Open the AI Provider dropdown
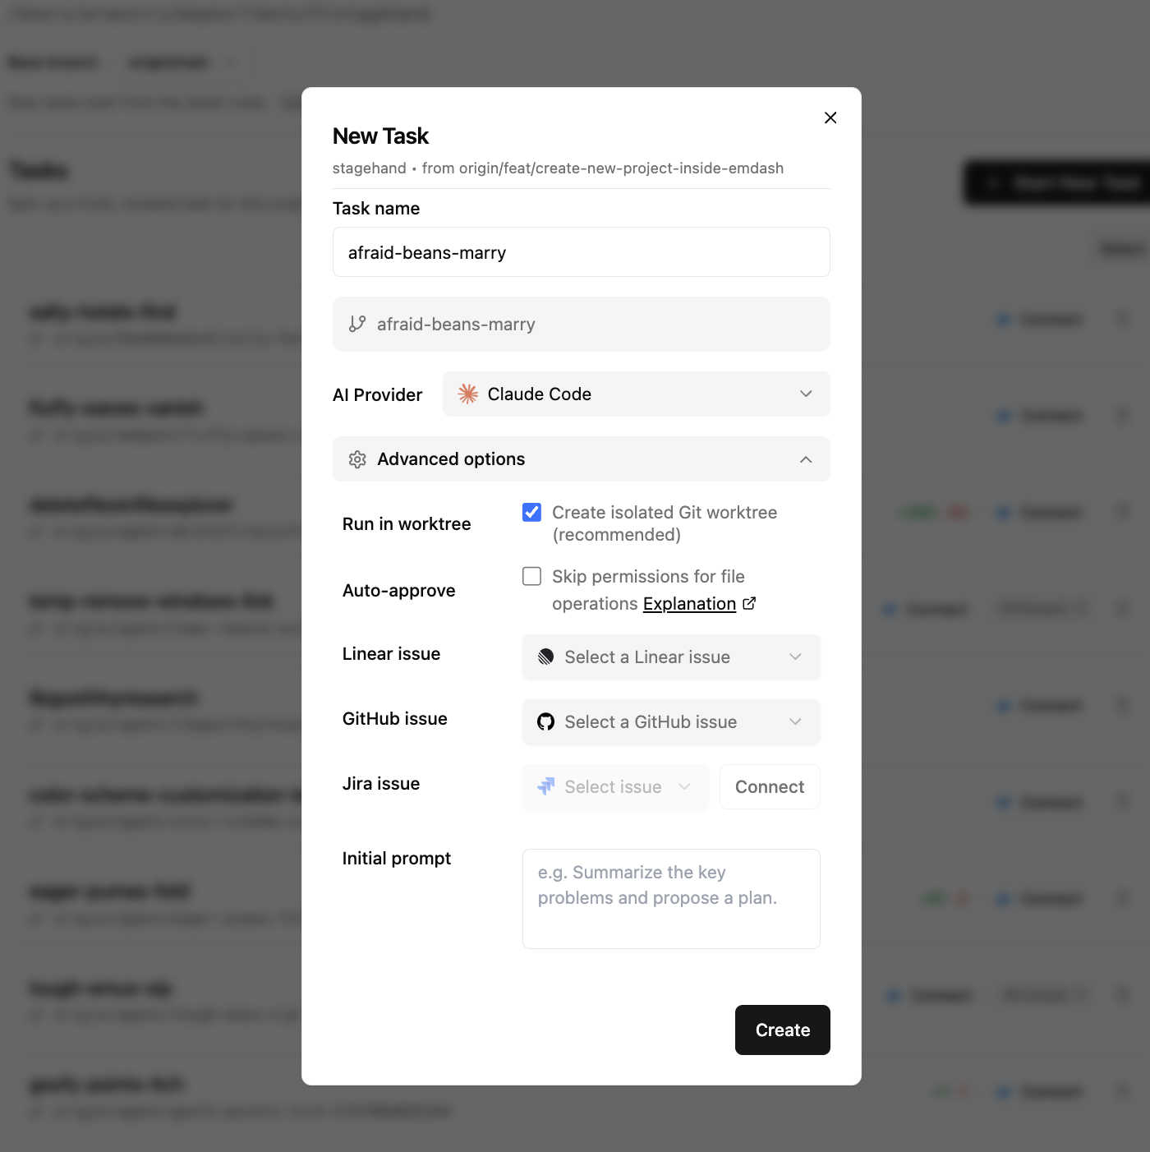1150x1152 pixels. (x=636, y=394)
